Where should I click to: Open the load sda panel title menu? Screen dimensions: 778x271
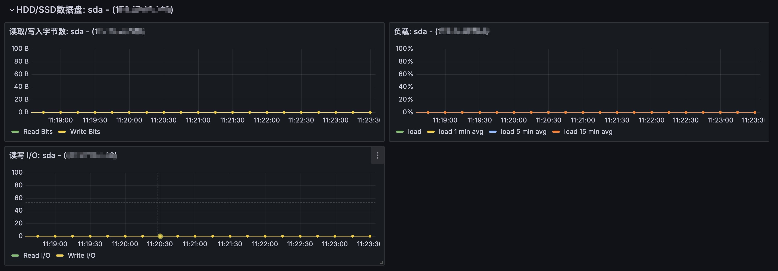click(441, 32)
